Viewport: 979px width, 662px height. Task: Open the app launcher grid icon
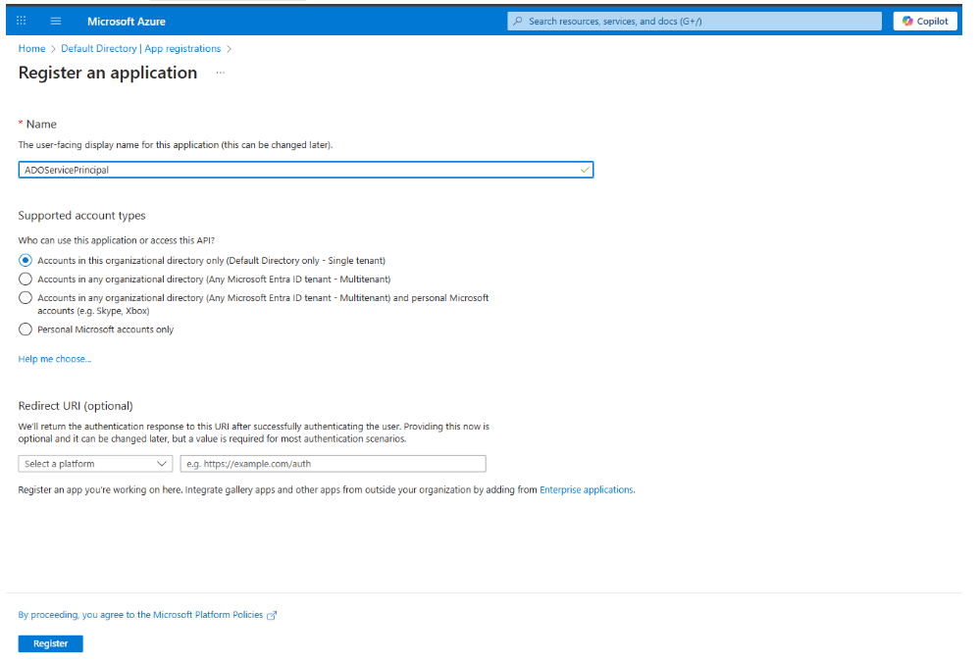[22, 21]
